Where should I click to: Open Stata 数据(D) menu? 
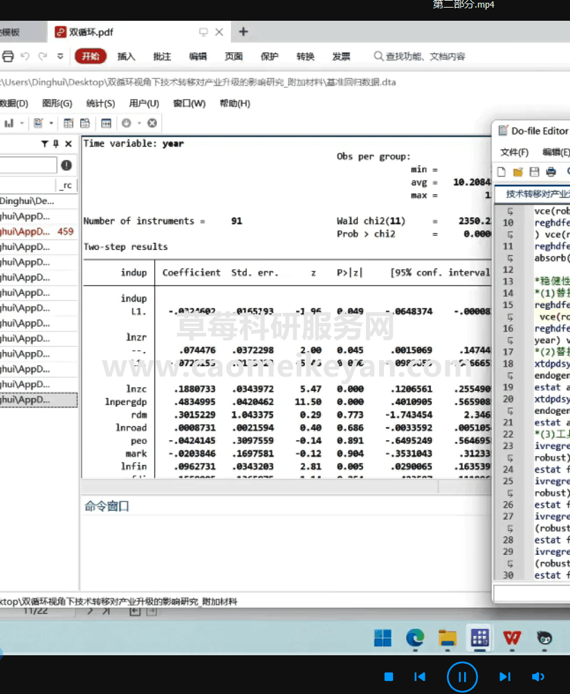tap(14, 103)
